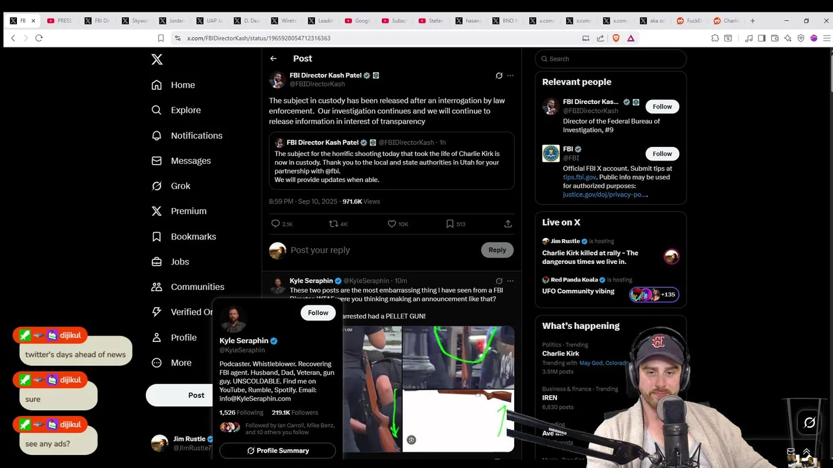
Task: Follow the FBI account in Relevant people
Action: point(662,153)
